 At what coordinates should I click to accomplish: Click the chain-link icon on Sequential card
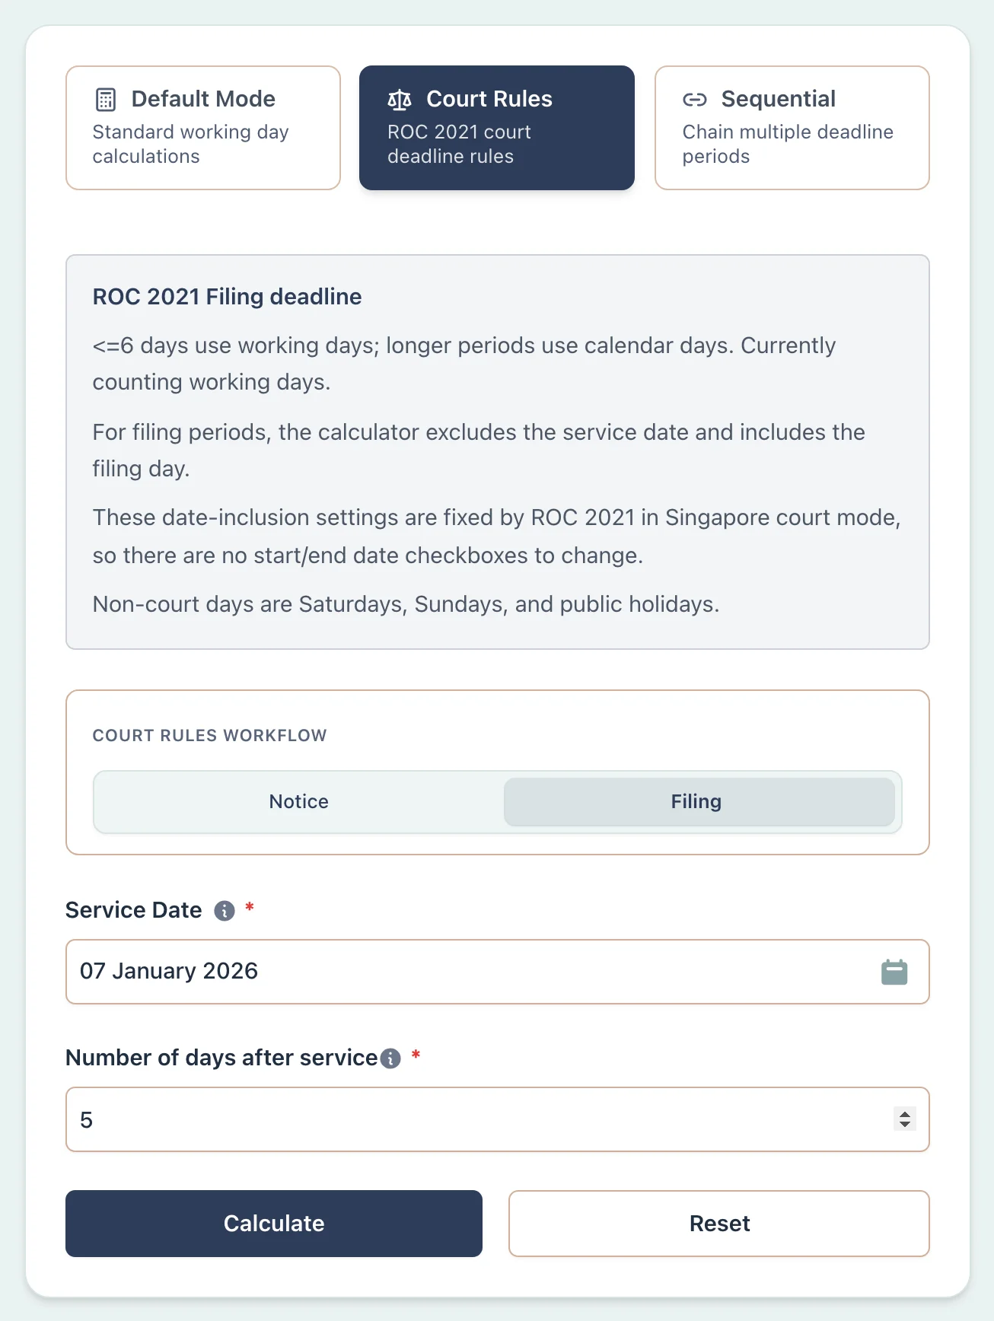(694, 98)
